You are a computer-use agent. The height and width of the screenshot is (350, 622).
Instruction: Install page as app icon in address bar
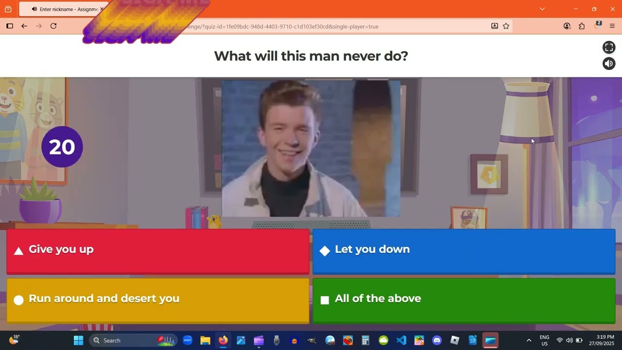[495, 26]
